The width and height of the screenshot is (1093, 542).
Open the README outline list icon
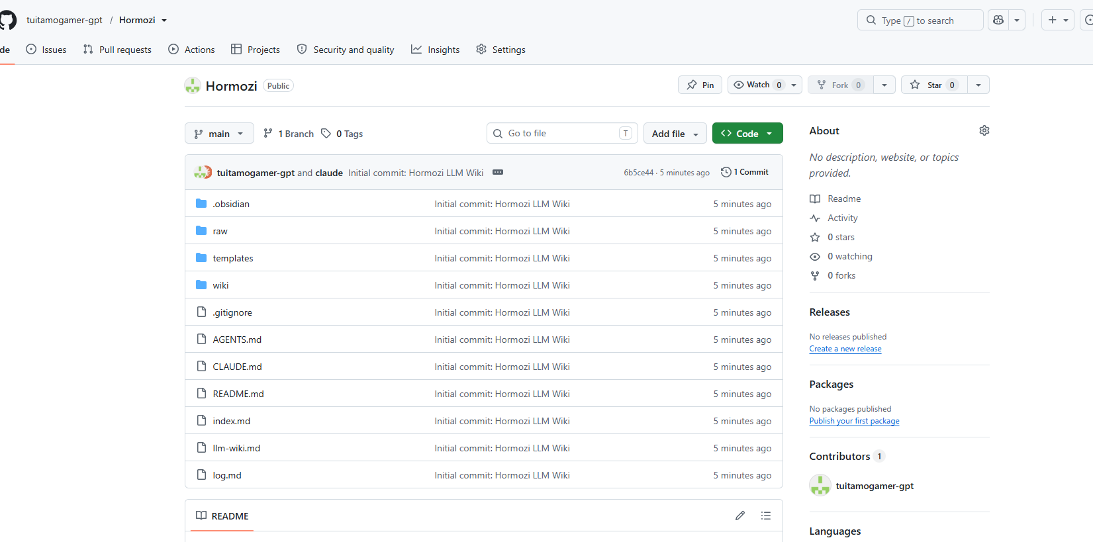766,516
